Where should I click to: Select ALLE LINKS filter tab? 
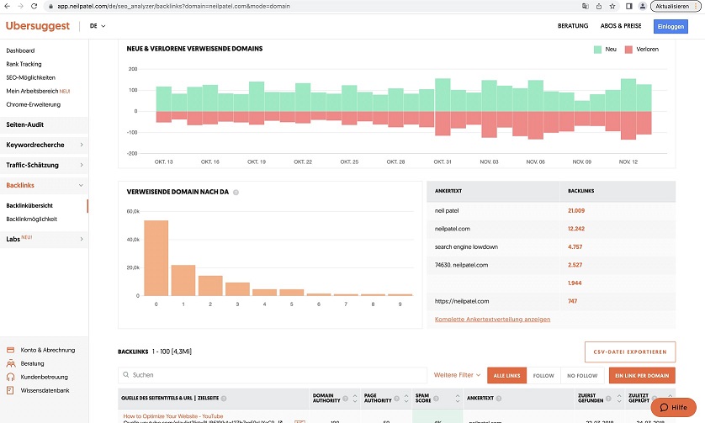pyautogui.click(x=506, y=375)
